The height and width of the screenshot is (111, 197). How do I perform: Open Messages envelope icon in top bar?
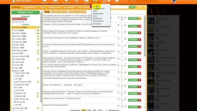coord(44,1)
